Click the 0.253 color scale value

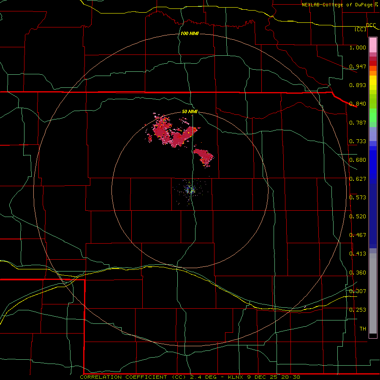[x=358, y=310]
